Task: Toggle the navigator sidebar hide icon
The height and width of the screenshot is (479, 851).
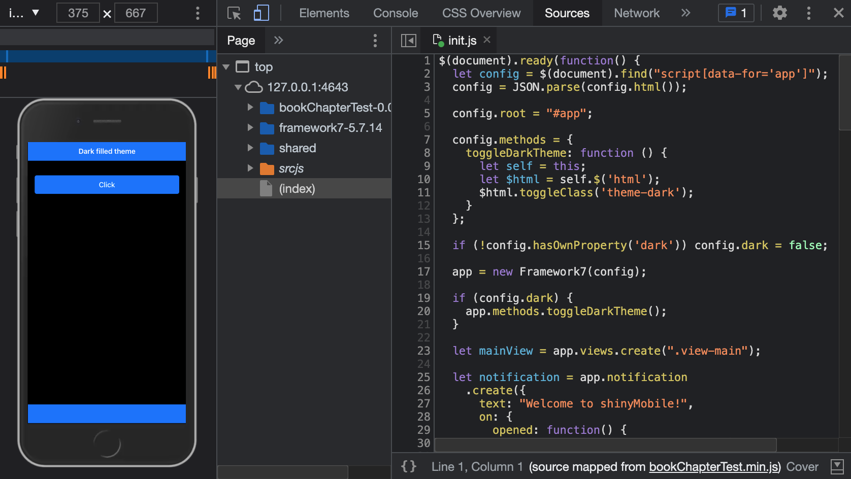Action: (408, 41)
